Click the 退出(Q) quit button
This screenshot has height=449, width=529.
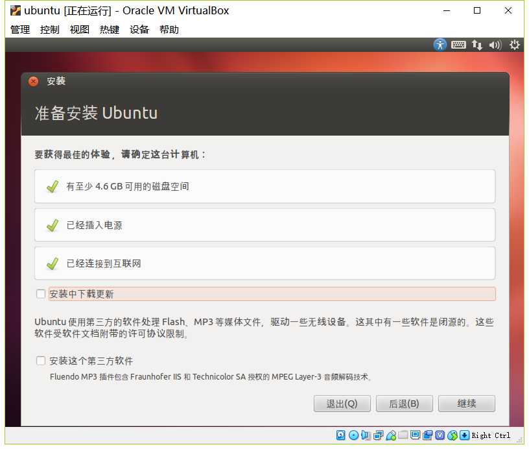342,404
